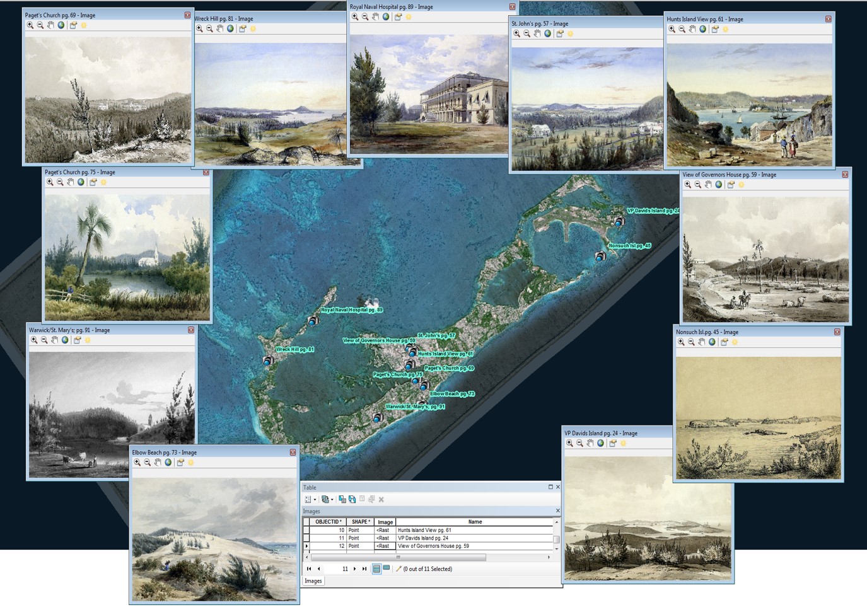Image resolution: width=867 pixels, height=607 pixels.
Task: Move to first record in table
Action: point(309,569)
